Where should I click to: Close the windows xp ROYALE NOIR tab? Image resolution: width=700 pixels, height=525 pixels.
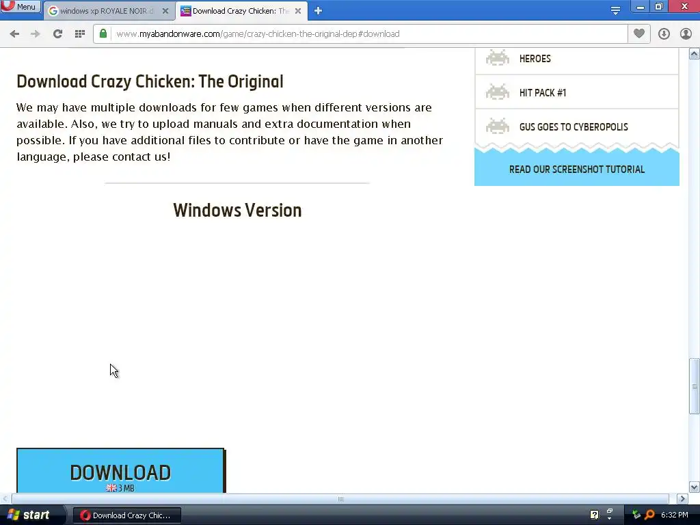click(165, 11)
